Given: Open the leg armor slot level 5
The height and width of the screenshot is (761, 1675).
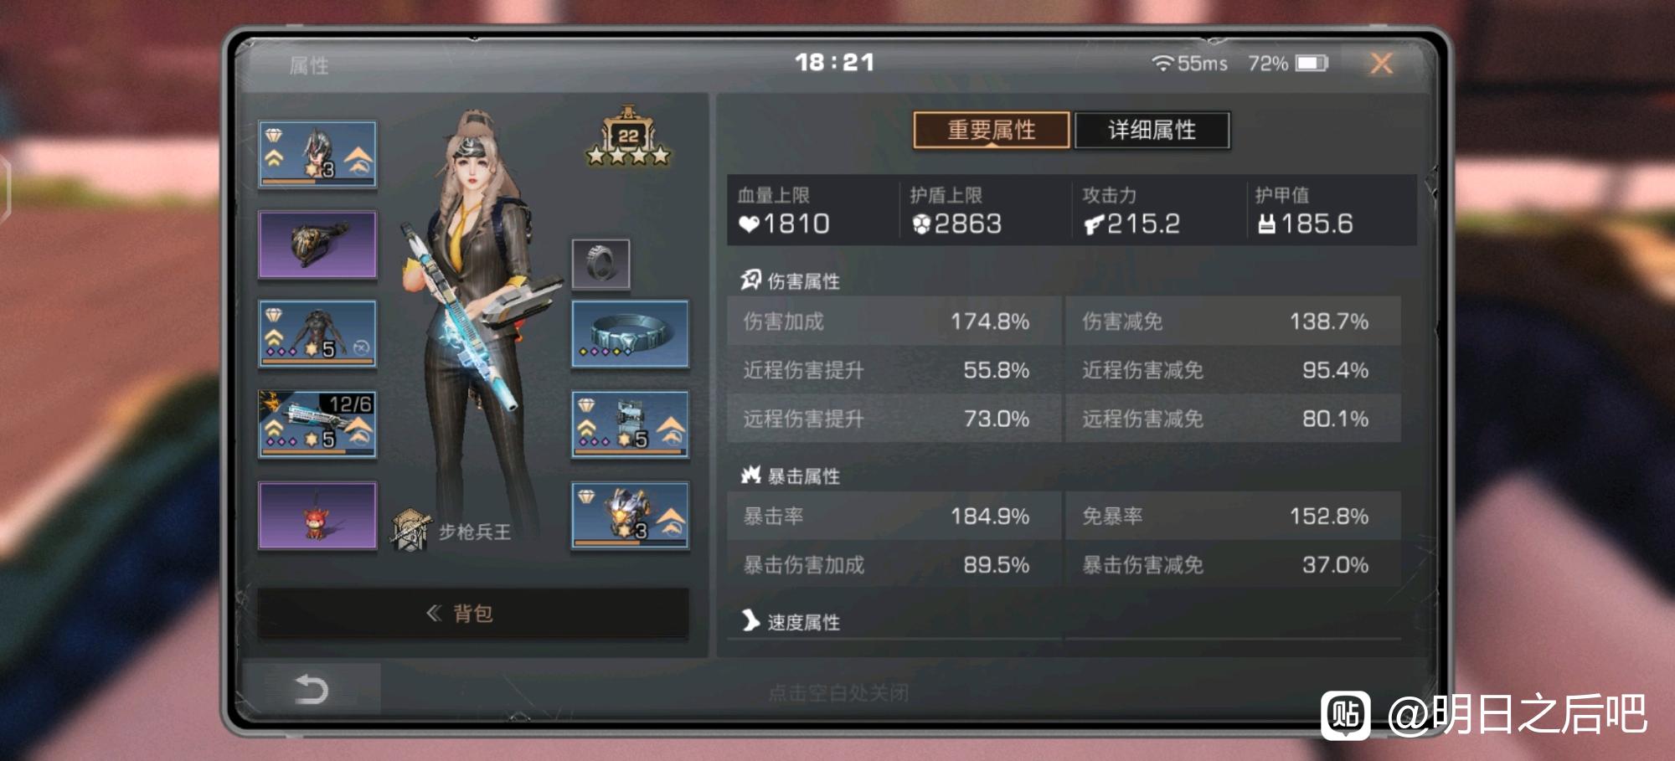Looking at the screenshot, I should [x=631, y=424].
